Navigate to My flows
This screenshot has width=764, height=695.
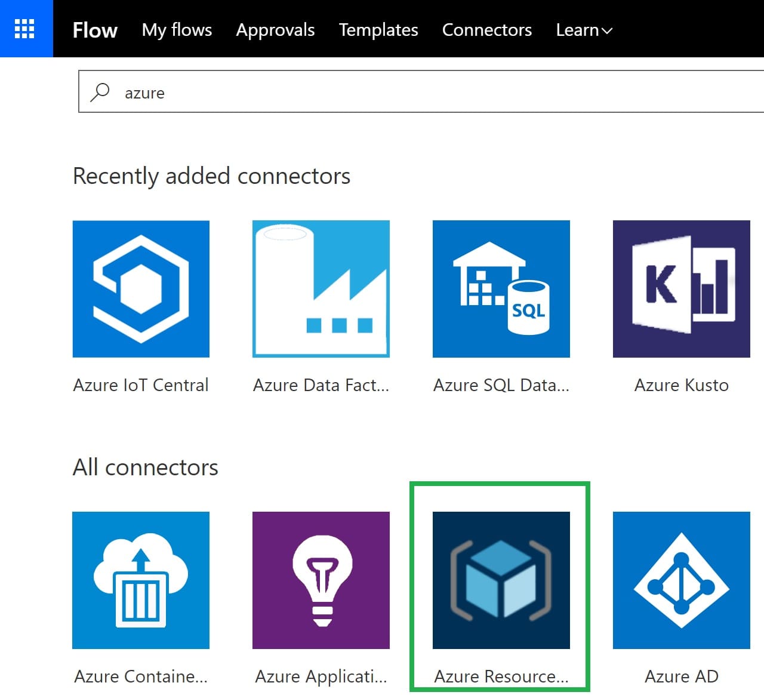[177, 30]
